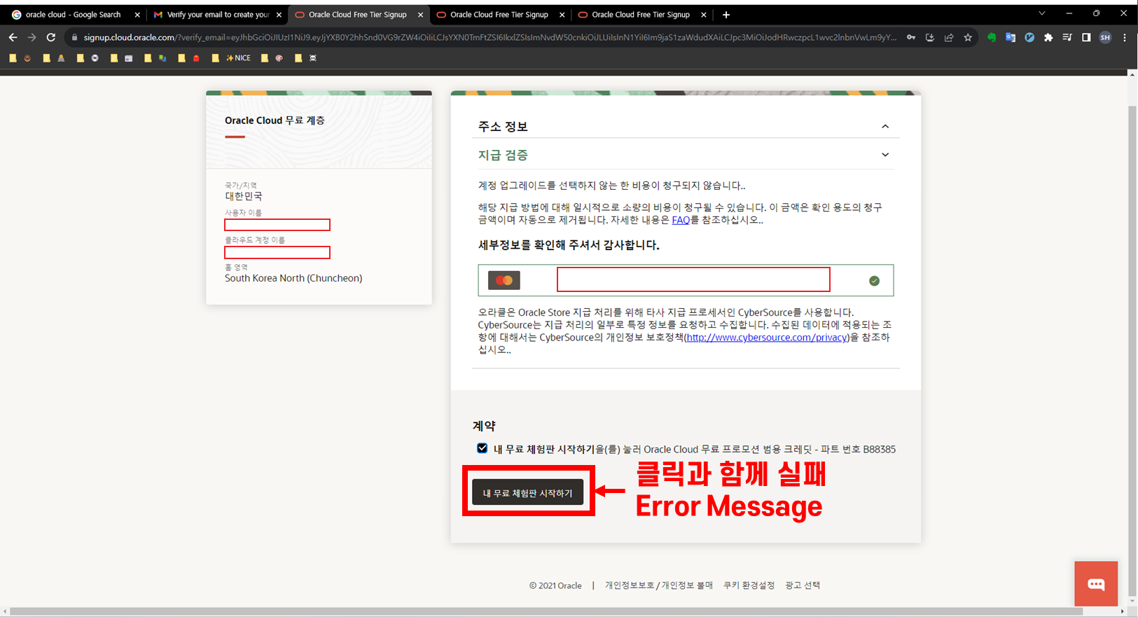Open the Chrome three-dot menu

pos(1125,37)
